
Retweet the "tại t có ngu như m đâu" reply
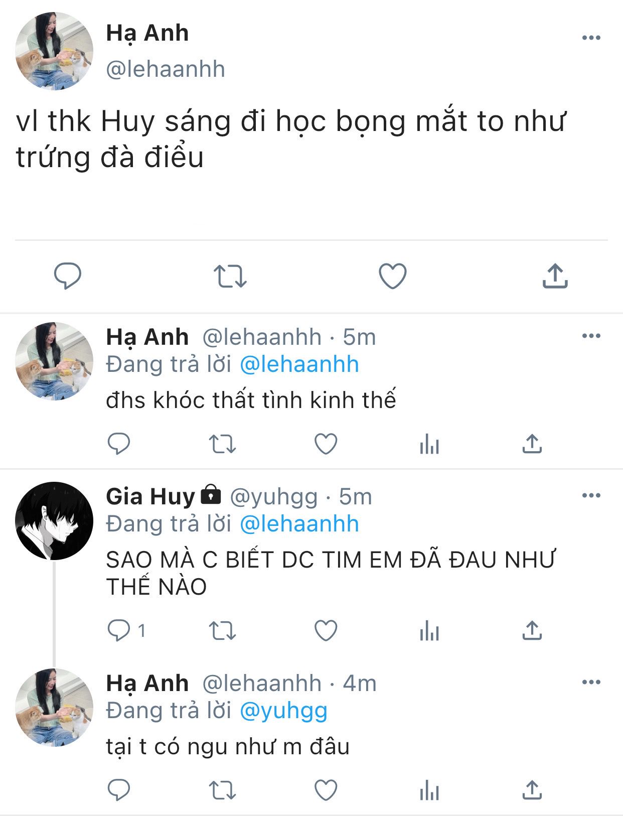pyautogui.click(x=222, y=790)
